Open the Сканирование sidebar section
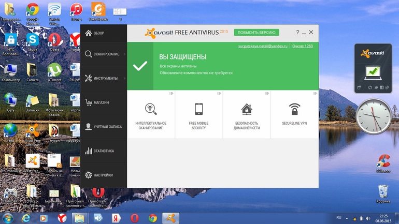399x224 pixels. click(103, 54)
